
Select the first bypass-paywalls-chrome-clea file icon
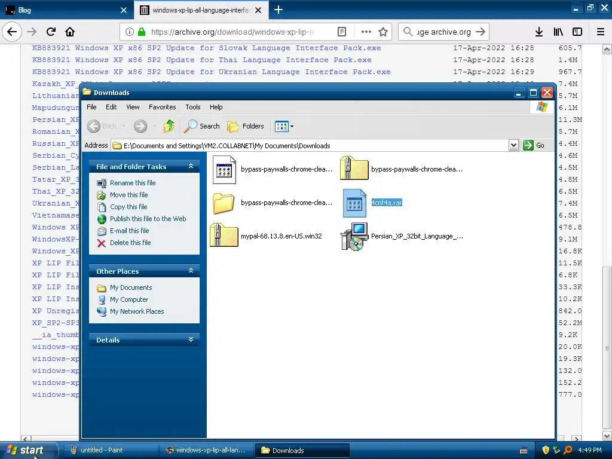pos(224,170)
